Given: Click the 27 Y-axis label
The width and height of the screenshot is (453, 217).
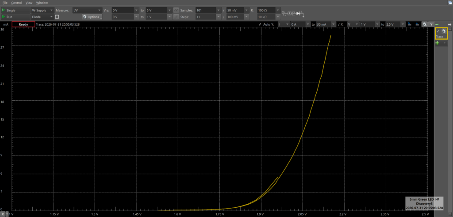Looking at the screenshot, I should (x=2, y=48).
